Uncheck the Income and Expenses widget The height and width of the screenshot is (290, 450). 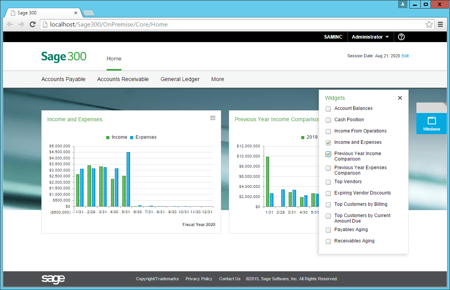[x=328, y=143]
